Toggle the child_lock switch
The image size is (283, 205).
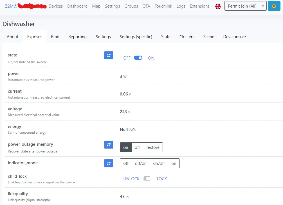[147, 179]
